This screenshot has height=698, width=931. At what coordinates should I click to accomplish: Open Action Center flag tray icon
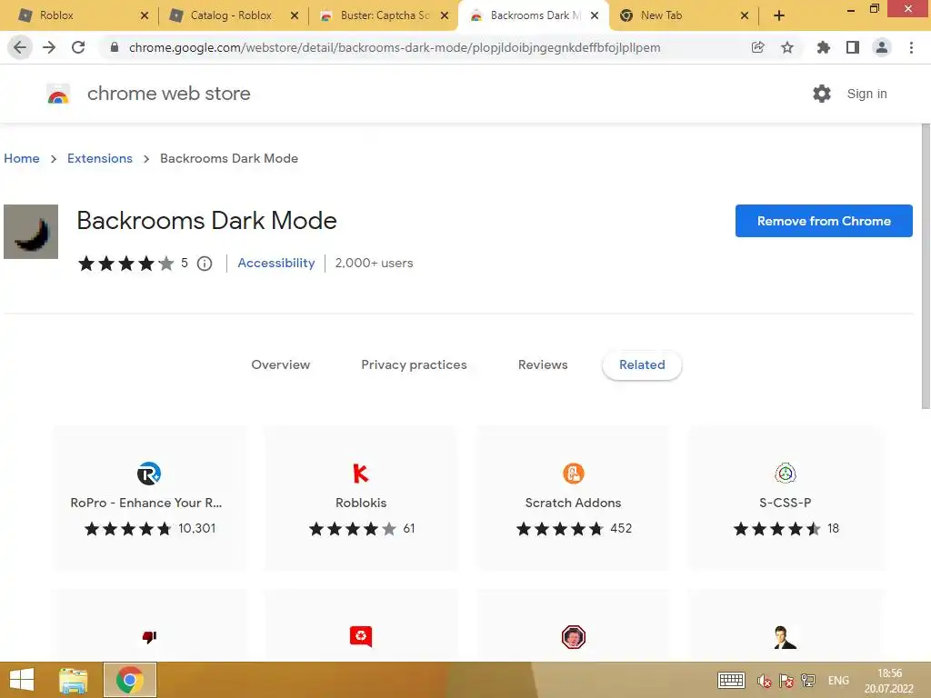[786, 681]
